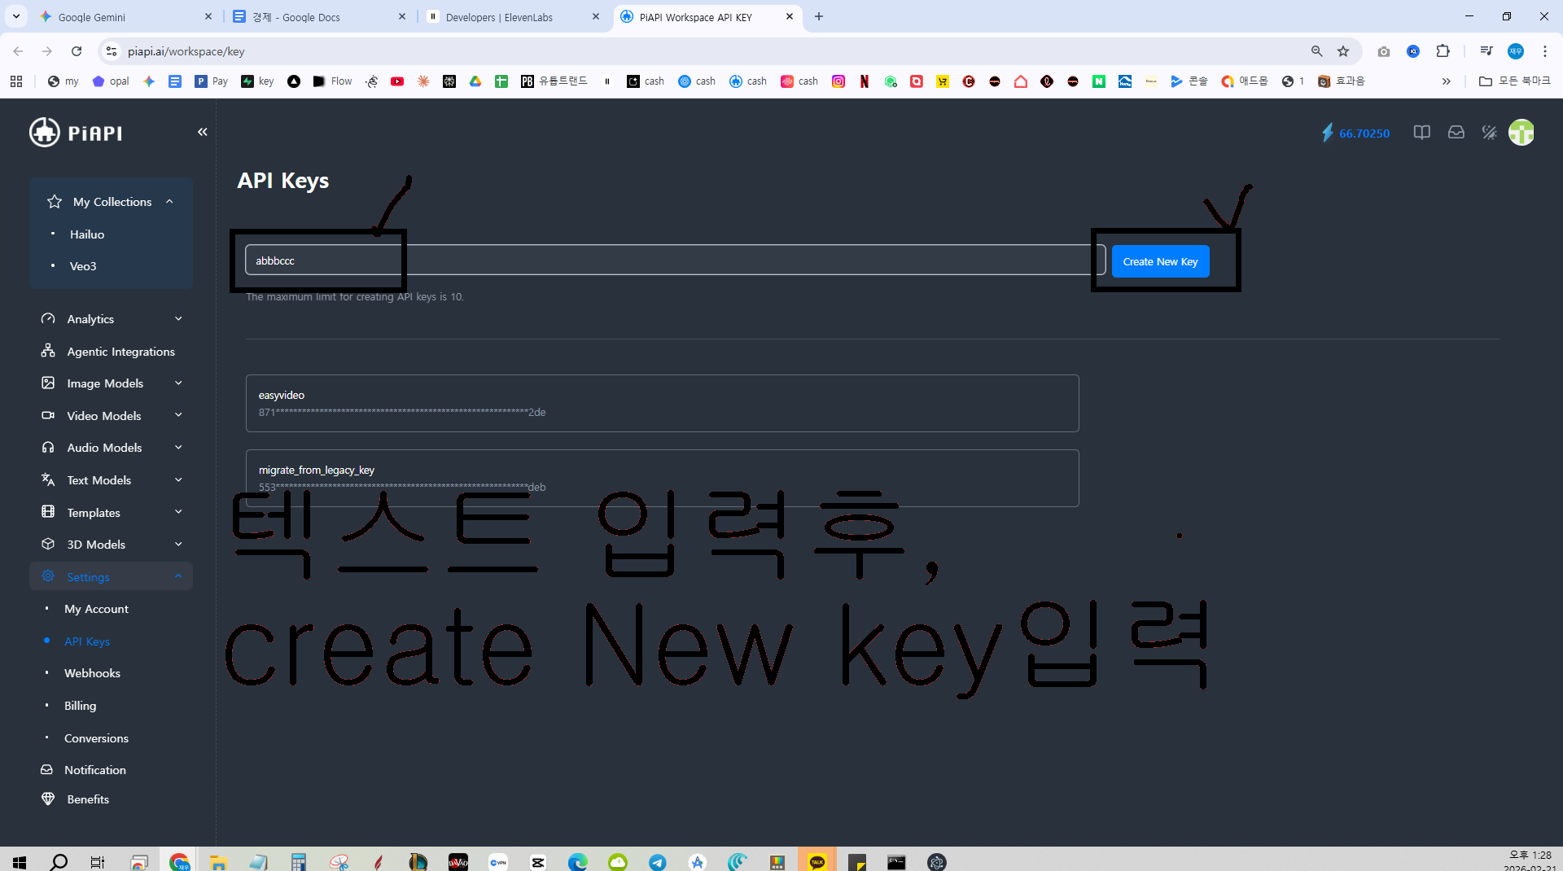Open the documentation book icon
The width and height of the screenshot is (1563, 871).
(1421, 133)
